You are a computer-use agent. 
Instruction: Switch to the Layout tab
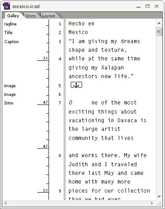click(x=49, y=16)
